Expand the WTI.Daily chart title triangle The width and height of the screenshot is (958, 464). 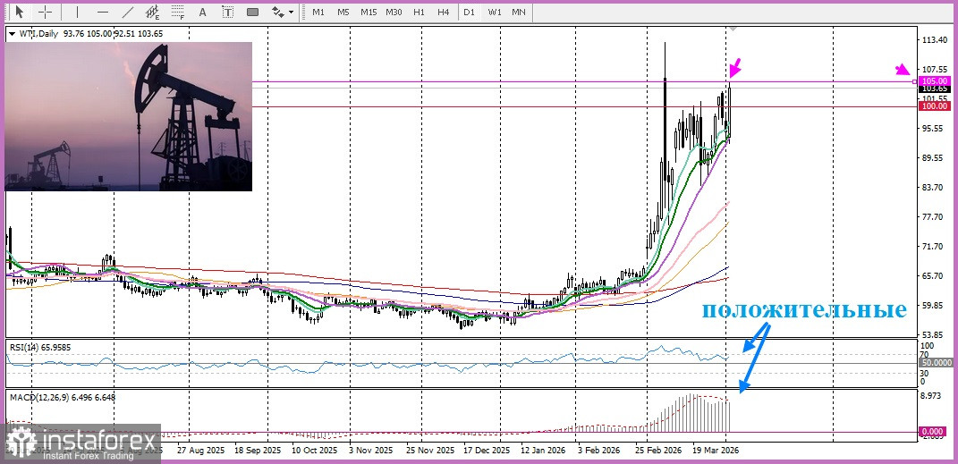(11, 34)
